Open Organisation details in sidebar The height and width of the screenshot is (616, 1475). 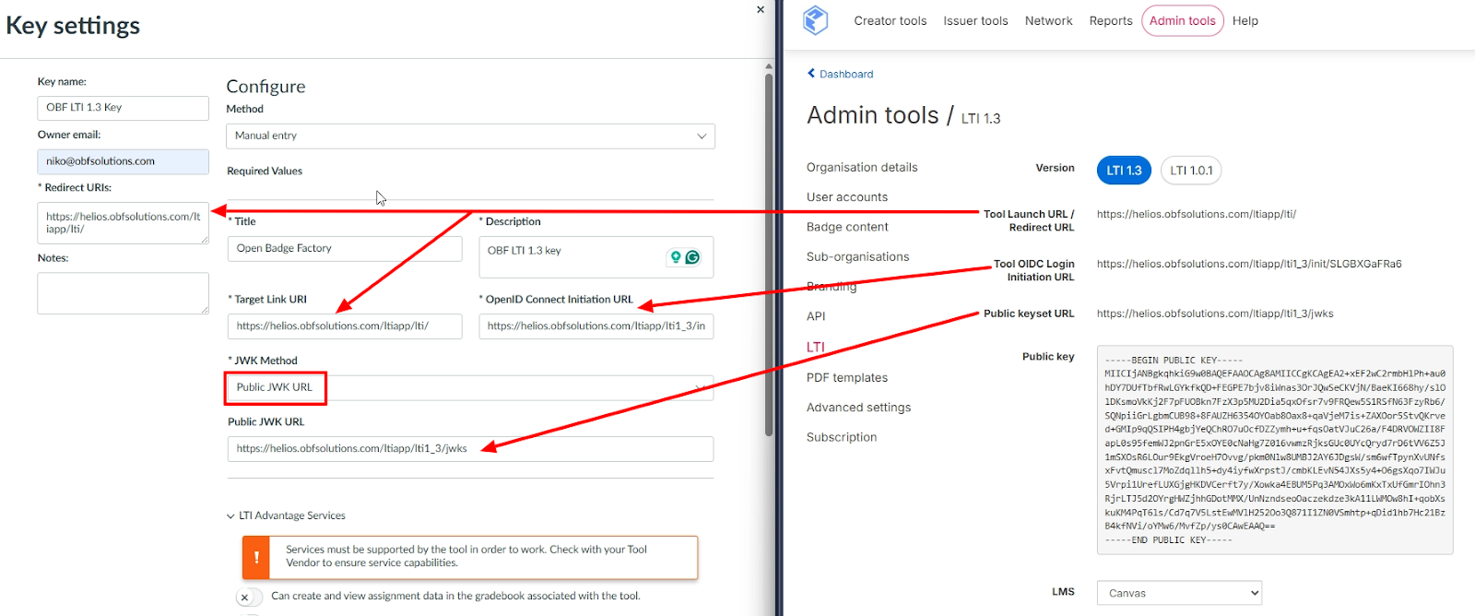(x=862, y=167)
